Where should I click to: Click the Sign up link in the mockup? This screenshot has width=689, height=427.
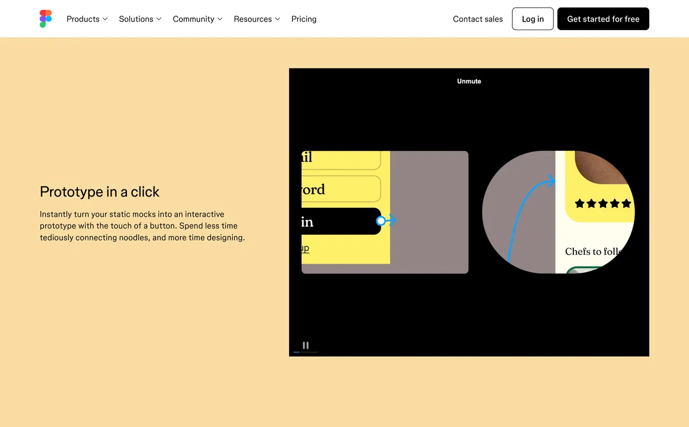point(305,248)
